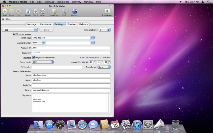Open the Import tool
Viewport: 213px width, 133px height.
point(28,11)
